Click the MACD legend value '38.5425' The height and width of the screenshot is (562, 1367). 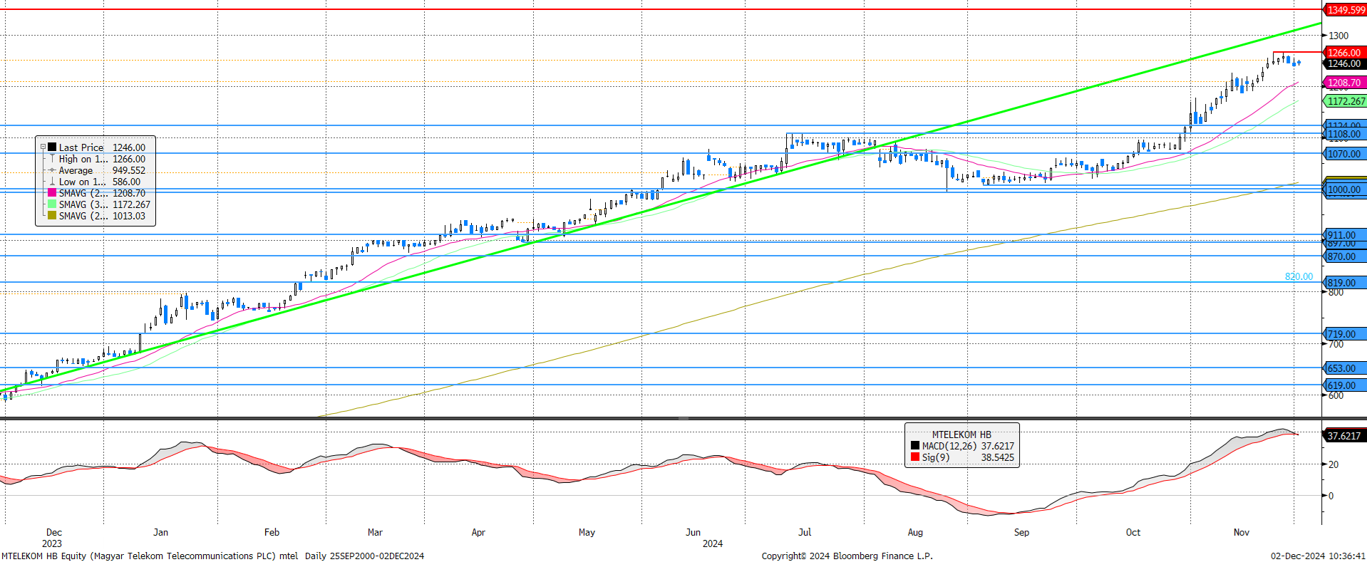tap(998, 457)
